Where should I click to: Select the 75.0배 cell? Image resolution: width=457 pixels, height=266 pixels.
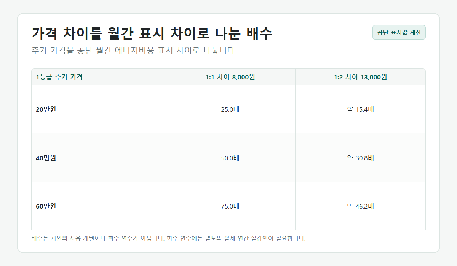230,206
